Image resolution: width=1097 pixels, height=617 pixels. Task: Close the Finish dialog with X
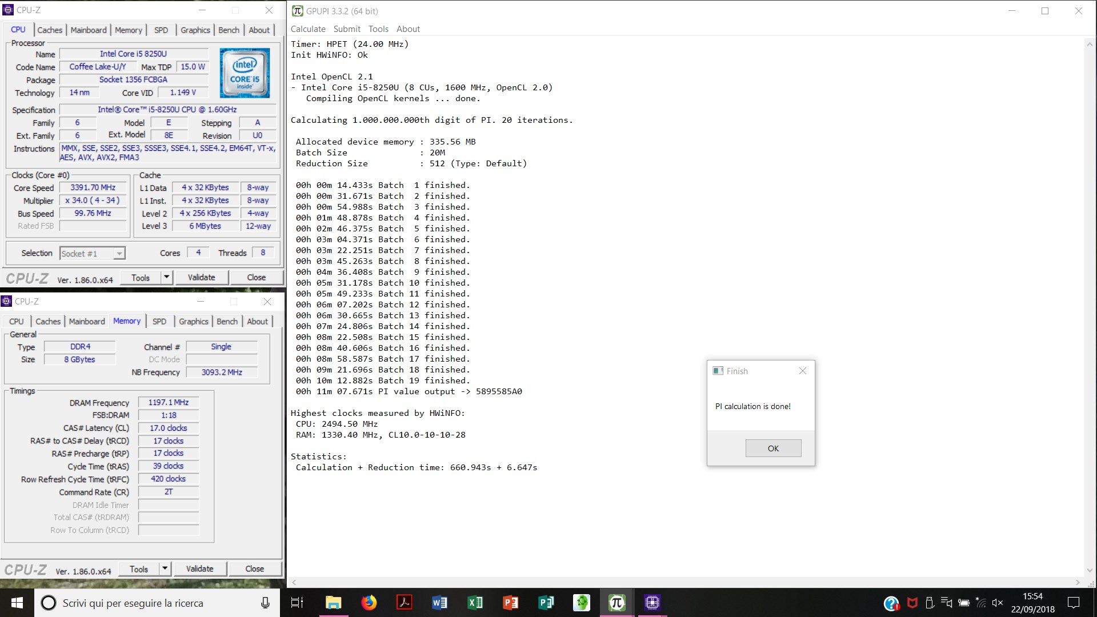click(x=802, y=371)
